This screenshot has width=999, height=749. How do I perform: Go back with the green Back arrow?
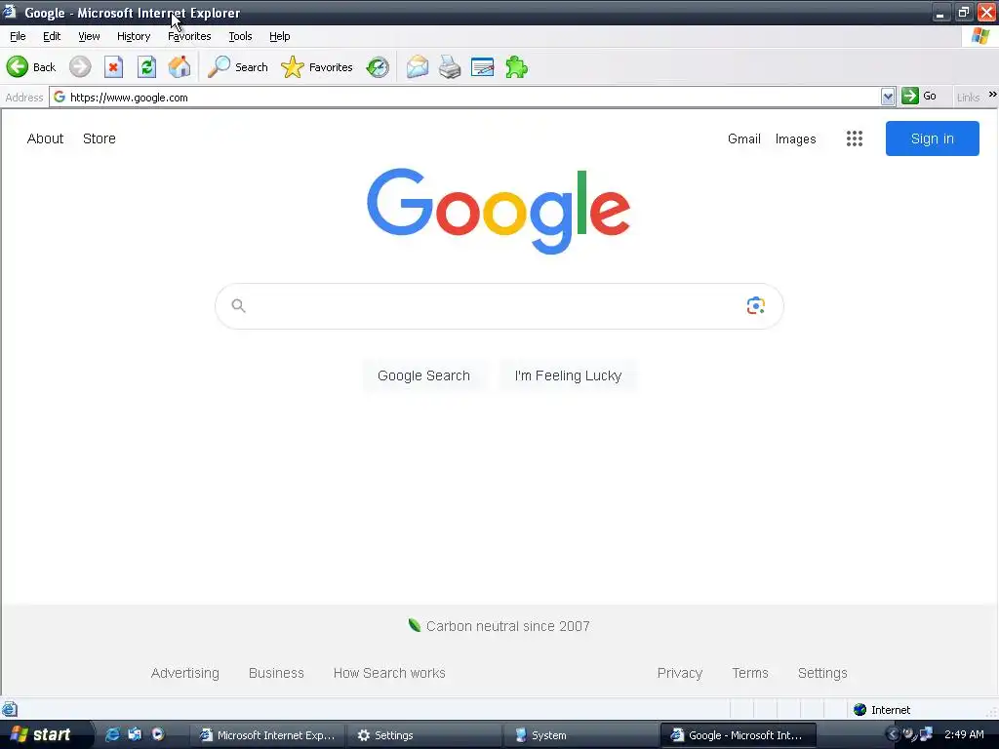pos(30,67)
